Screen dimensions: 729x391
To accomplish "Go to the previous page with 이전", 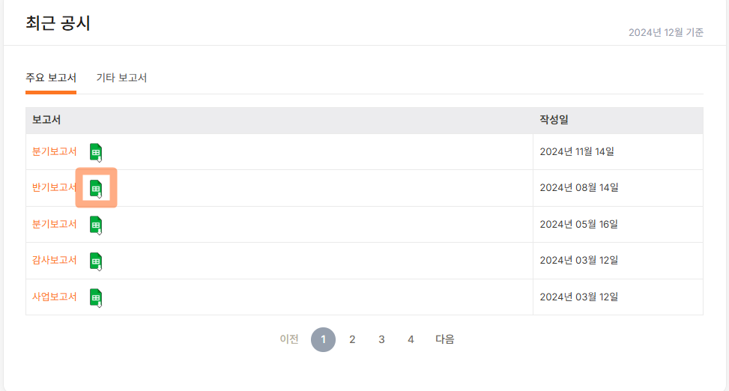I will point(288,339).
